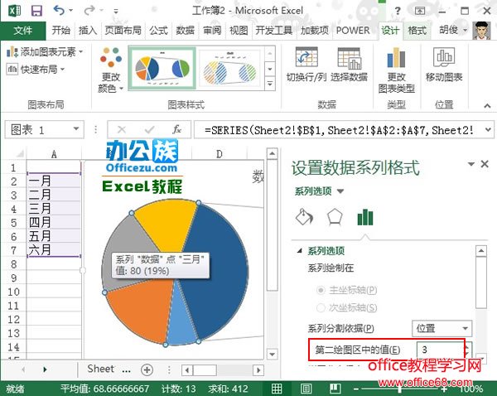Viewport: 497px width, 396px height.
Task: Click the second plot values field
Action: [x=440, y=350]
